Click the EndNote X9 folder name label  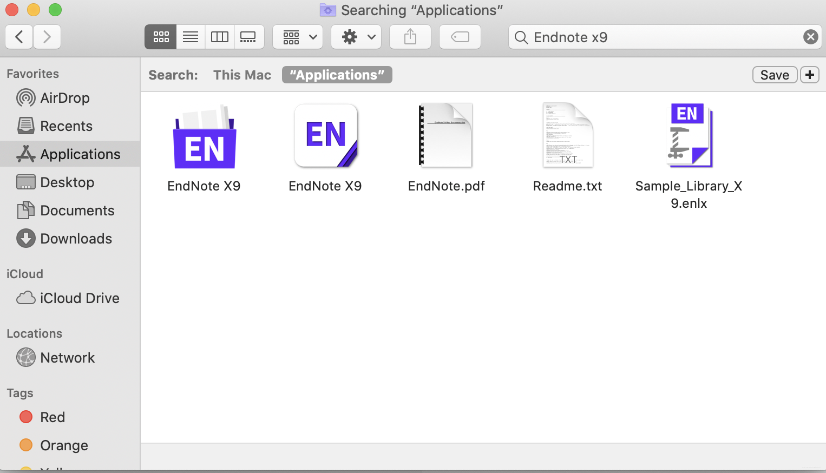pos(204,186)
